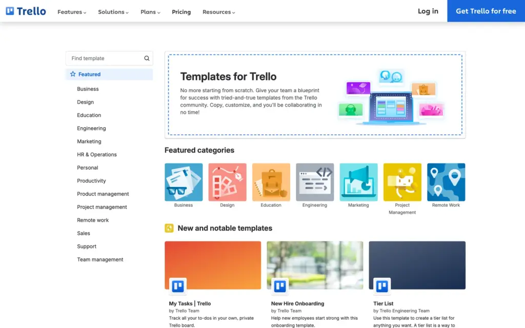The image size is (525, 328).
Task: Click the Trello badge on New Hire Onboarding card
Action: click(280, 286)
